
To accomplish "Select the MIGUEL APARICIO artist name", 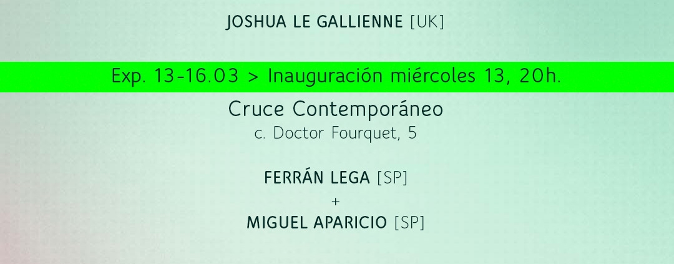I will click(317, 223).
